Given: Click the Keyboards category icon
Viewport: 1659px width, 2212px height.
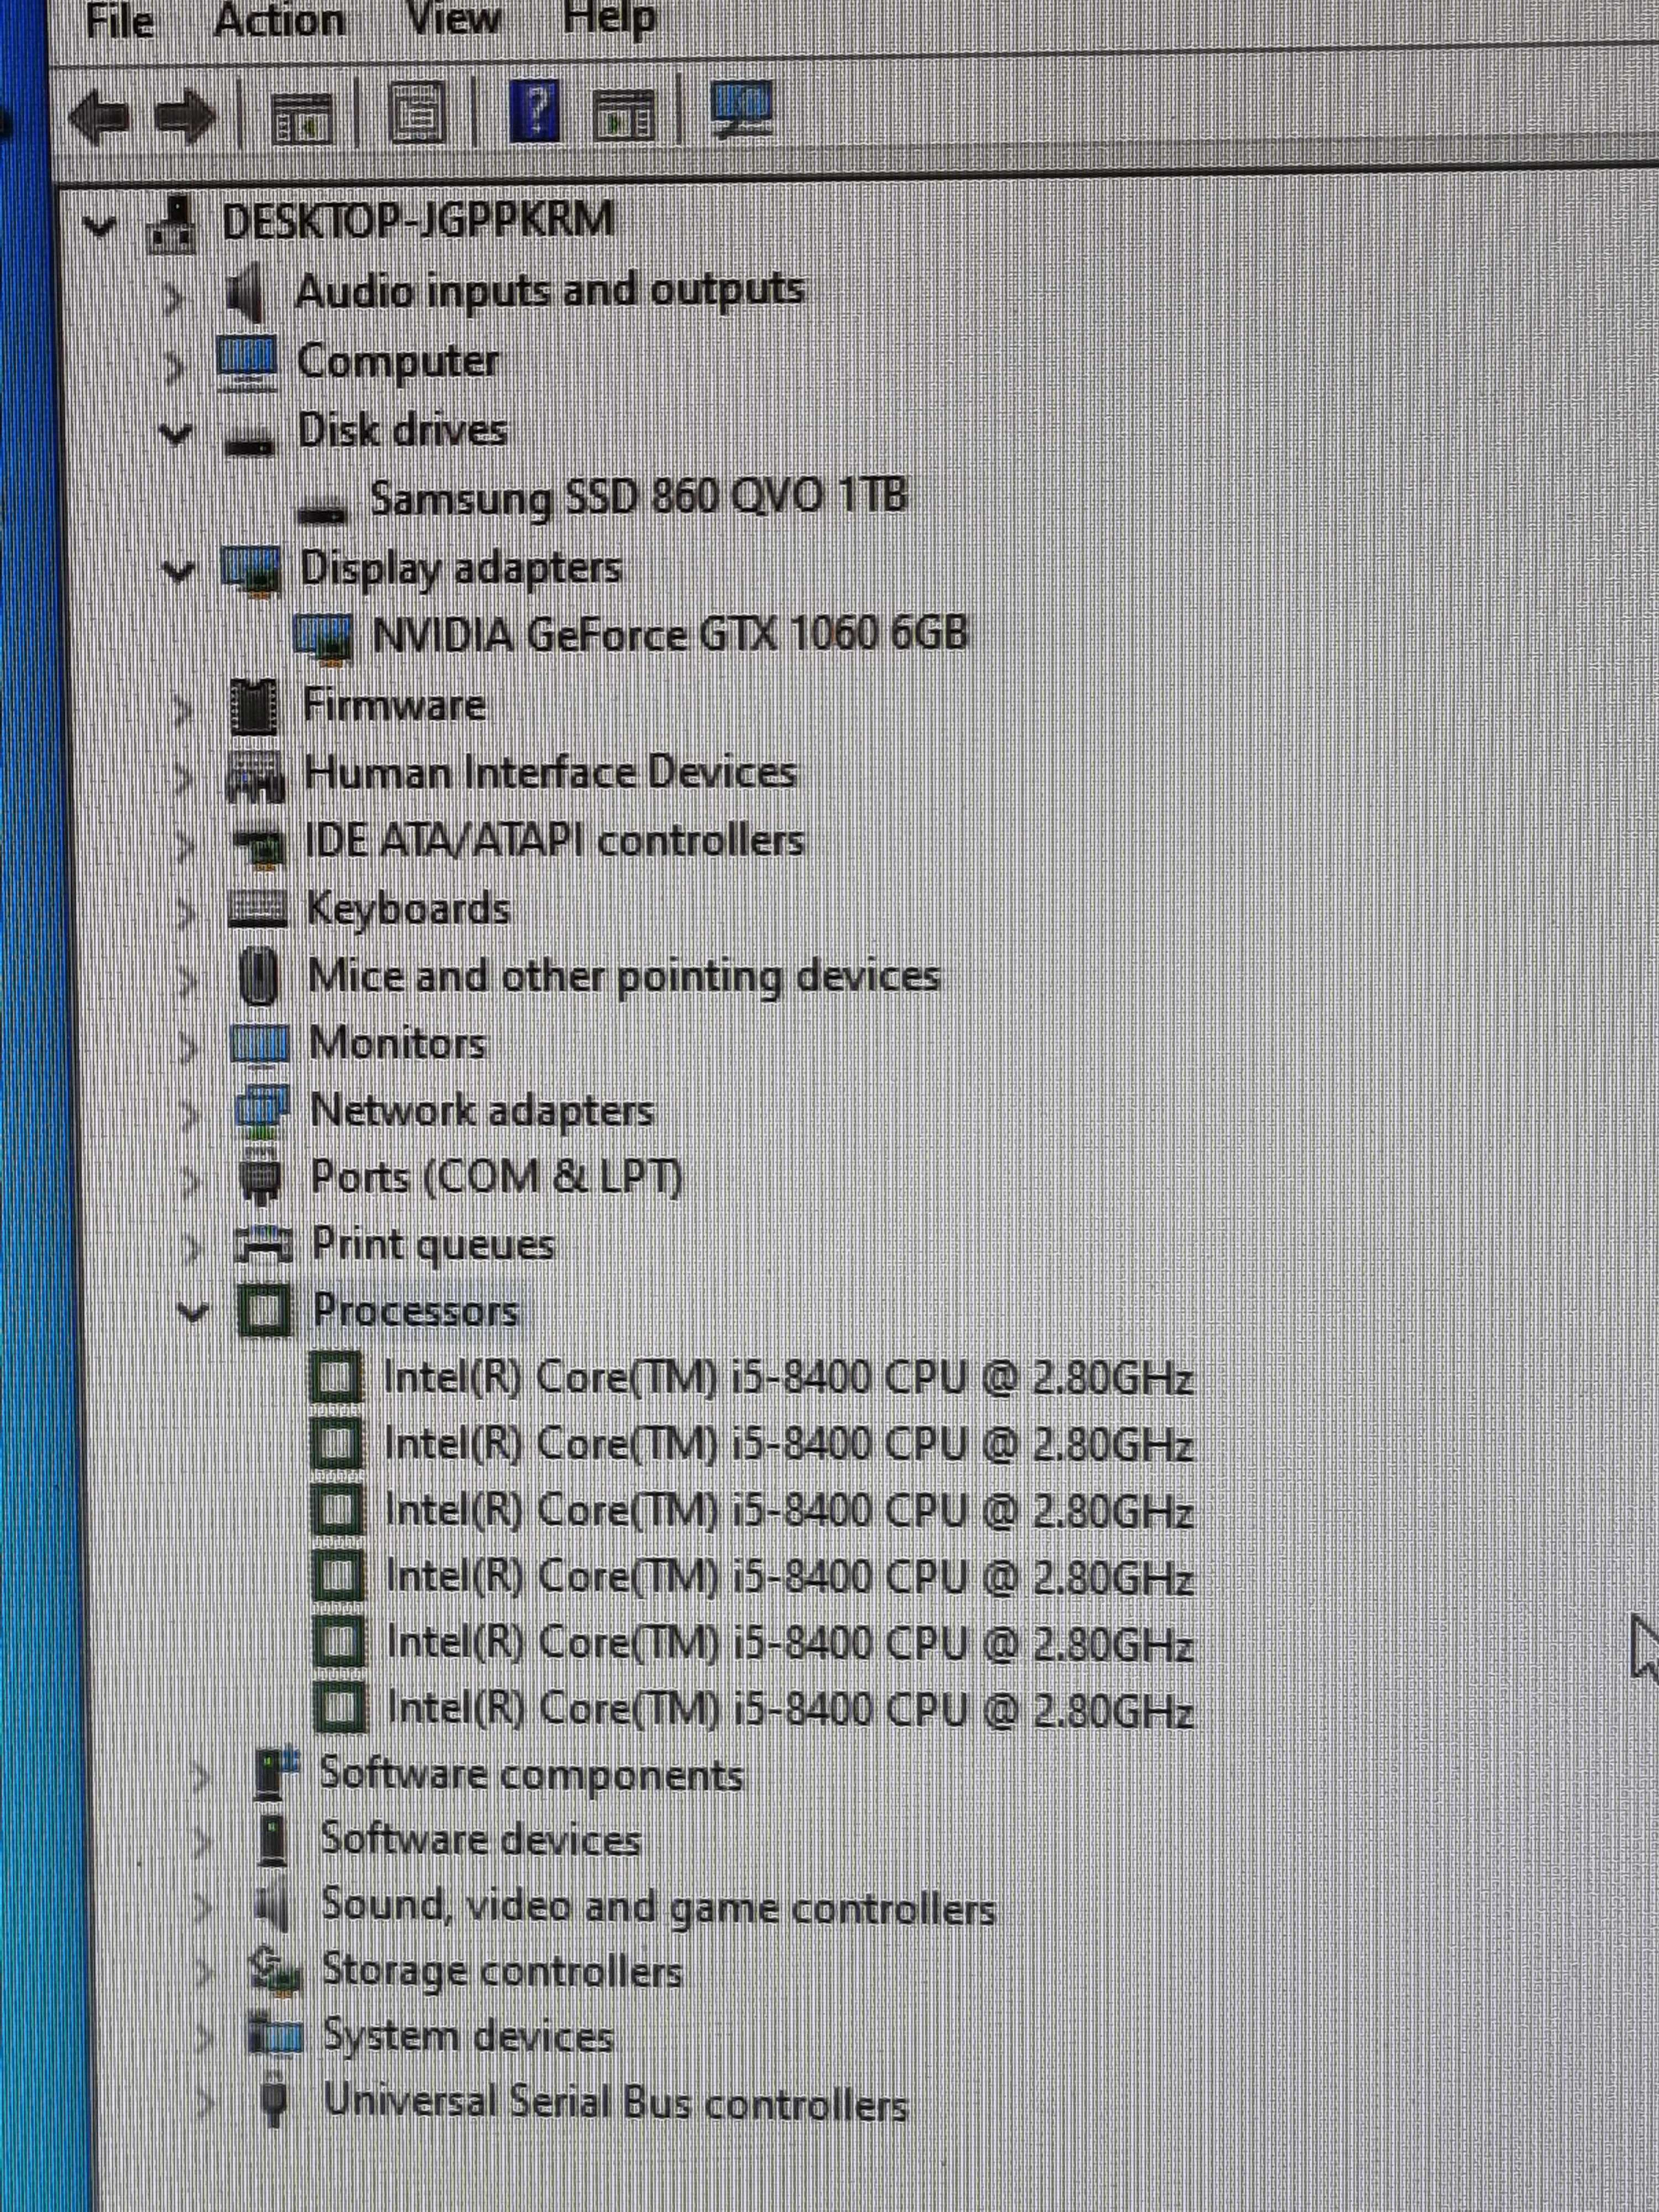Looking at the screenshot, I should pyautogui.click(x=257, y=910).
